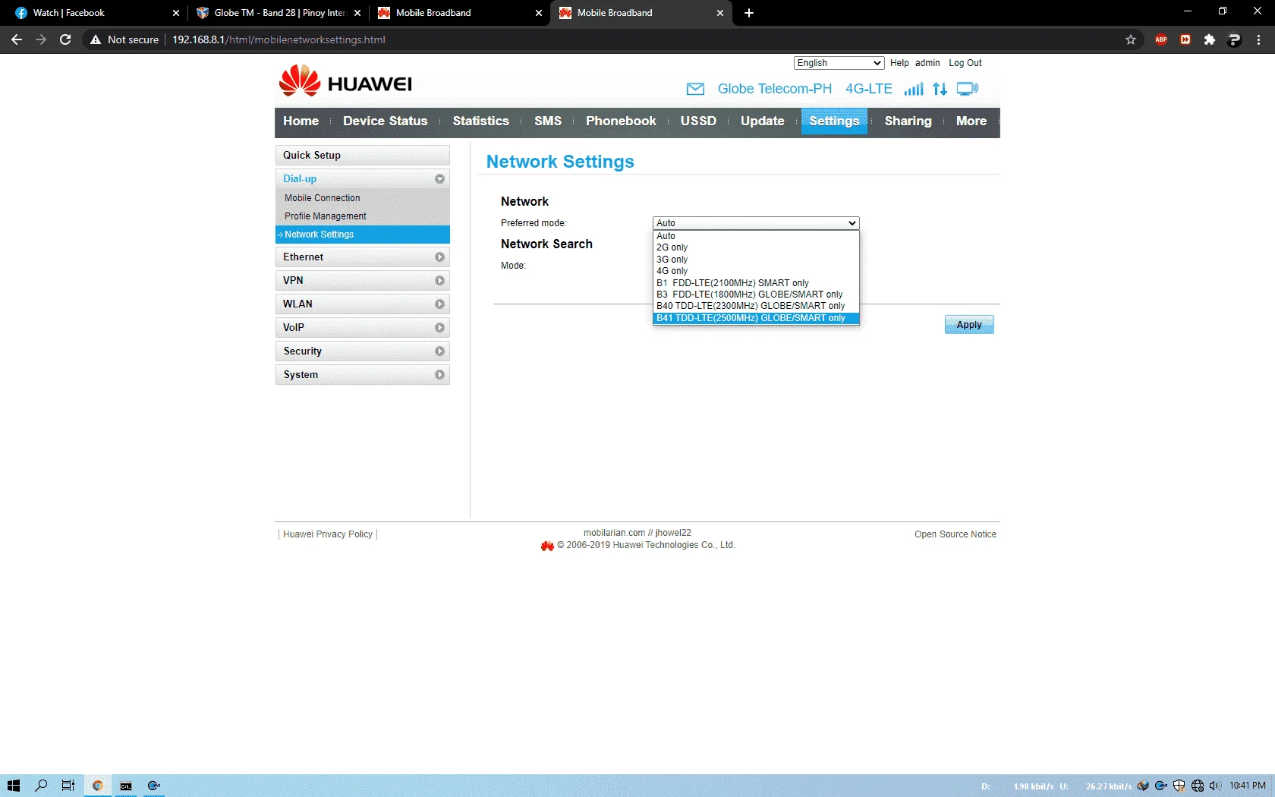1275x797 pixels.
Task: Expand the VPN sidebar section
Action: (363, 281)
